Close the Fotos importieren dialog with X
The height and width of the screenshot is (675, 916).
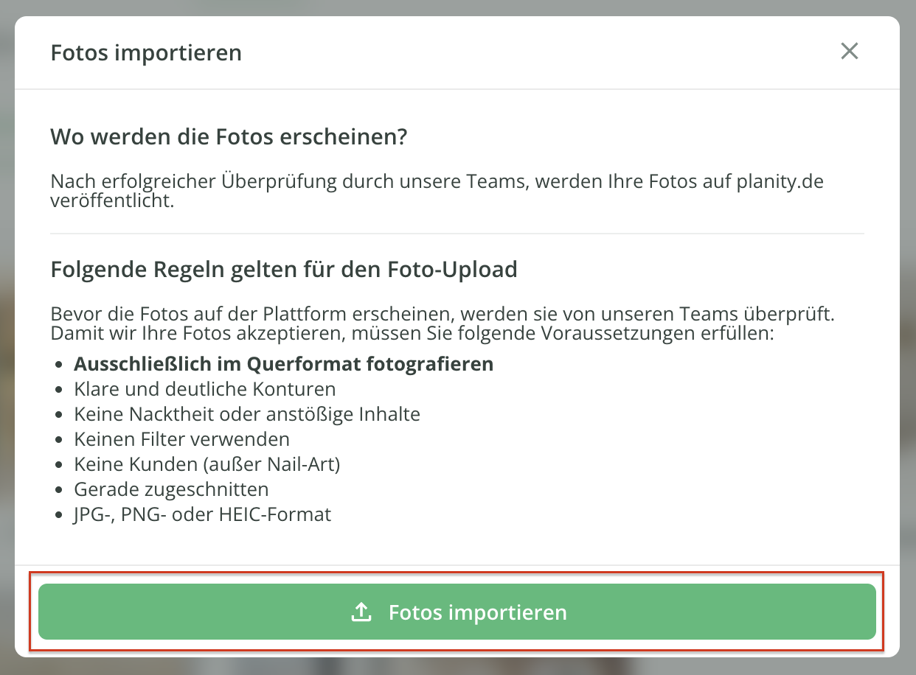850,52
